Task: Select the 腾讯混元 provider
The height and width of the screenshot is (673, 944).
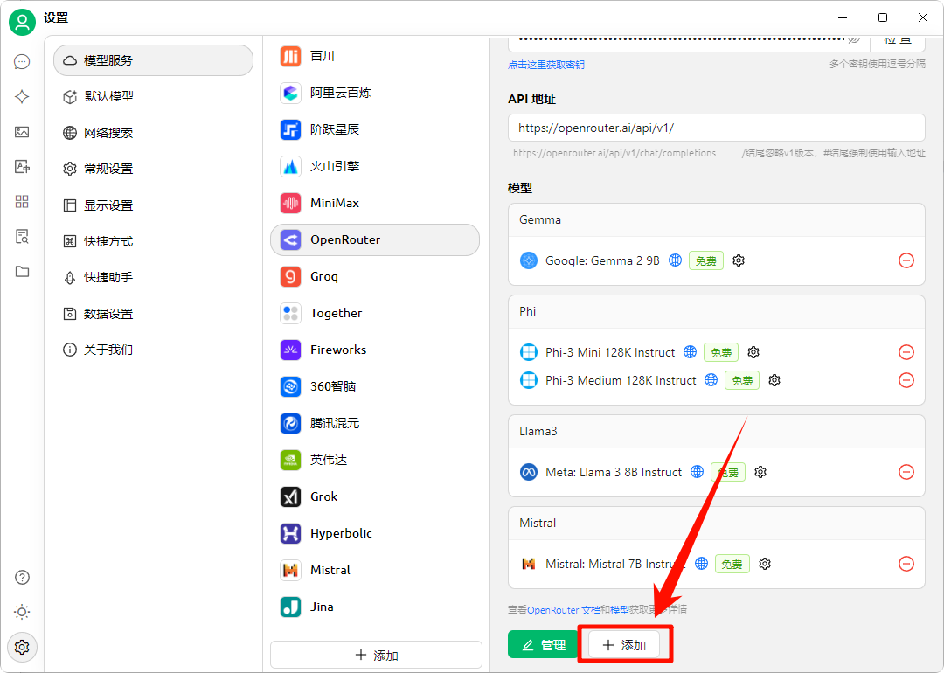Action: (375, 423)
